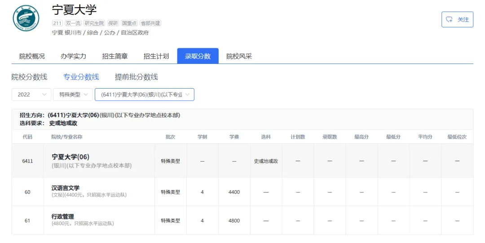Click the 最高分 column header

coord(362,136)
